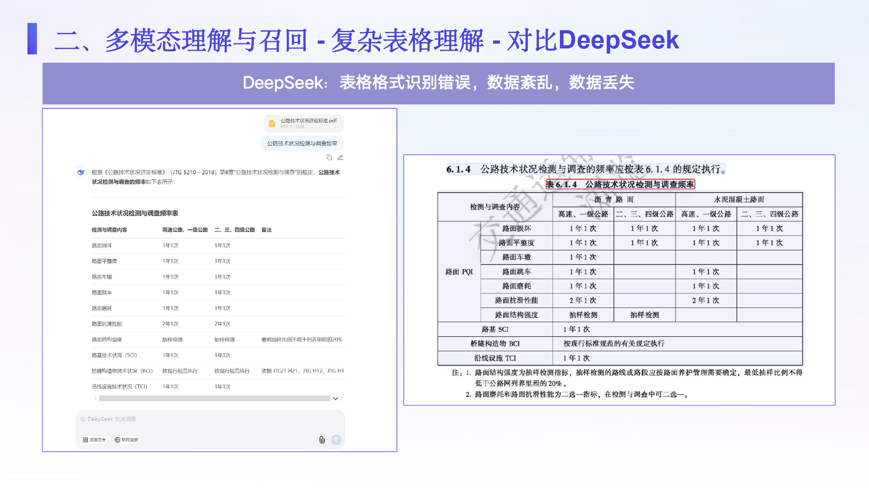Click the 路面结构强度 row in DeepSeek table
This screenshot has height=488, width=869.
point(107,339)
